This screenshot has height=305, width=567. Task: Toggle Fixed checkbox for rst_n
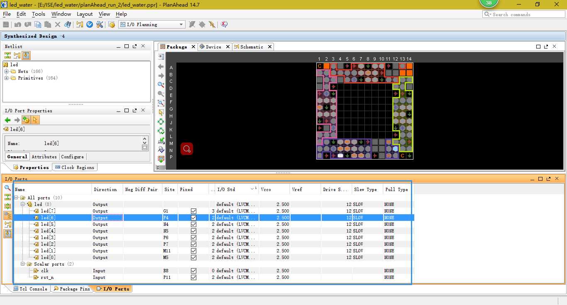(193, 277)
